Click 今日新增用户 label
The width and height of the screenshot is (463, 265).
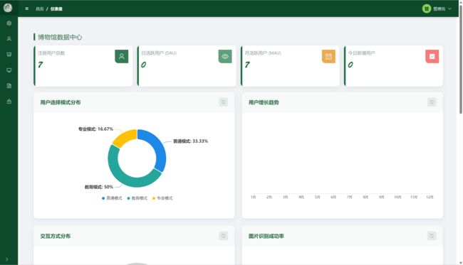click(361, 53)
